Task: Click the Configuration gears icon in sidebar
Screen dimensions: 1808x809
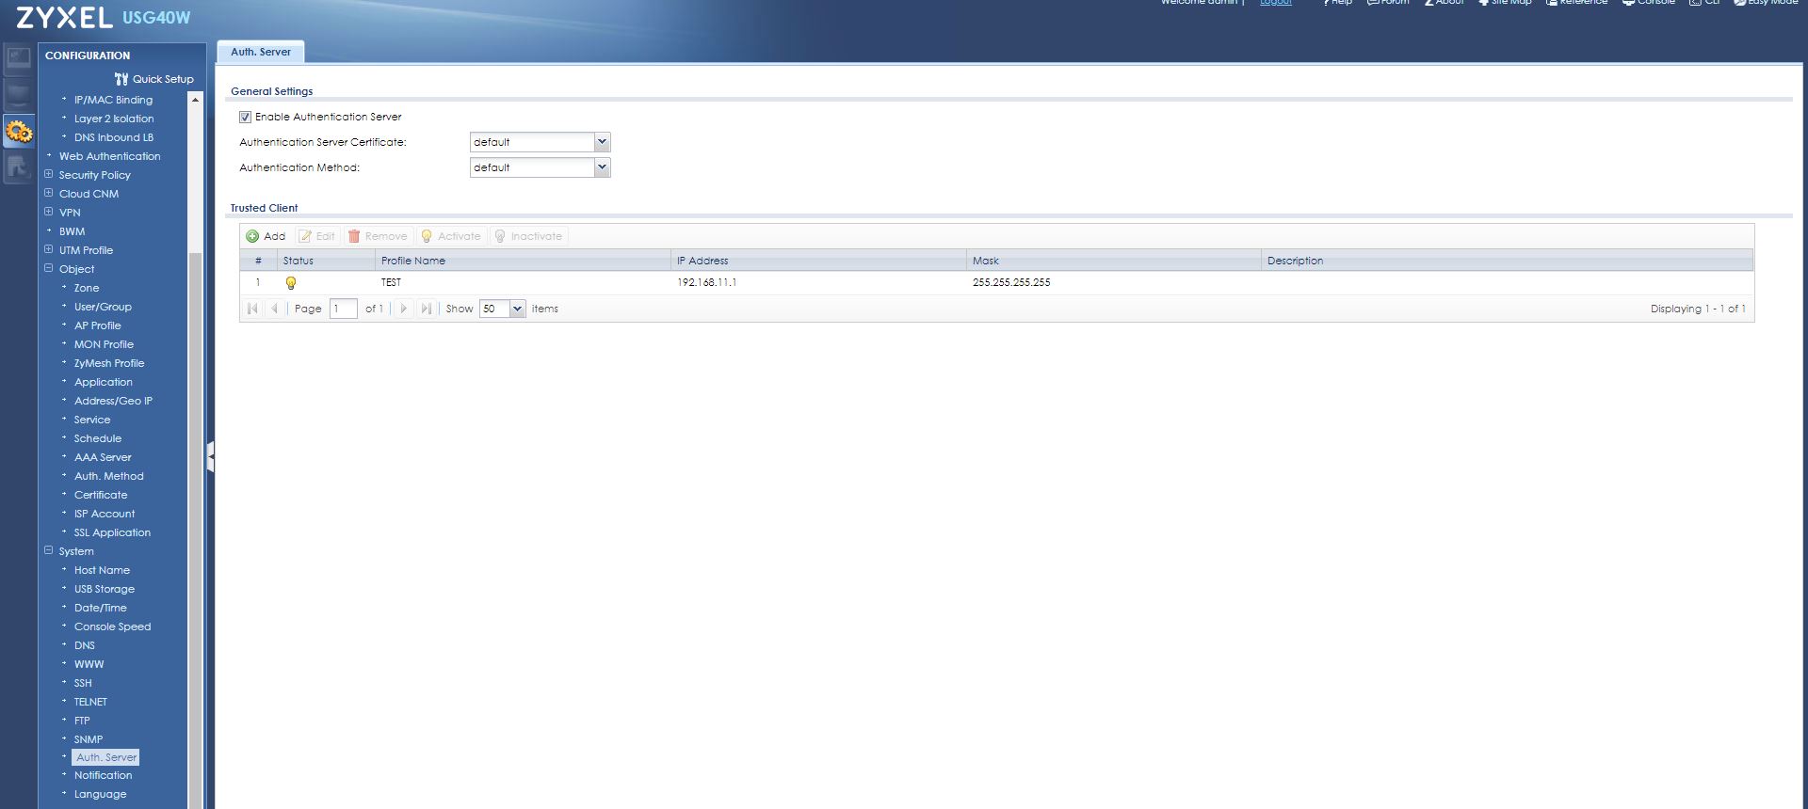Action: [x=19, y=132]
